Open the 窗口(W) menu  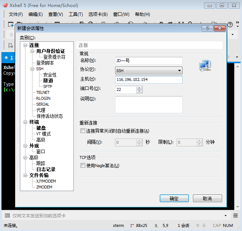121,14
